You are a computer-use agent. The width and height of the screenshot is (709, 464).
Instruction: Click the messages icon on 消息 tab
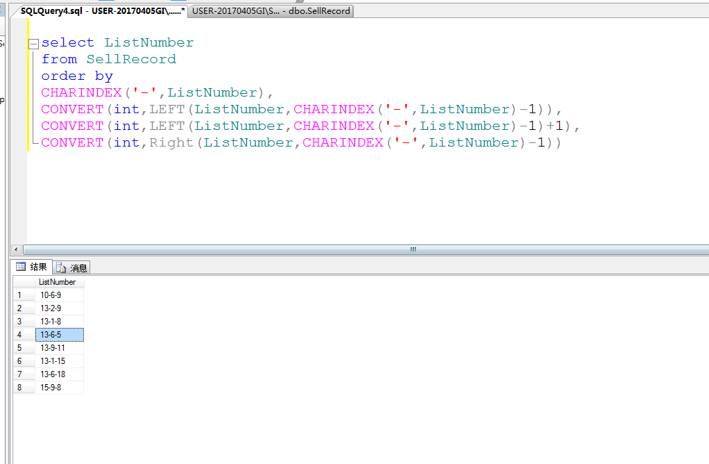(61, 268)
